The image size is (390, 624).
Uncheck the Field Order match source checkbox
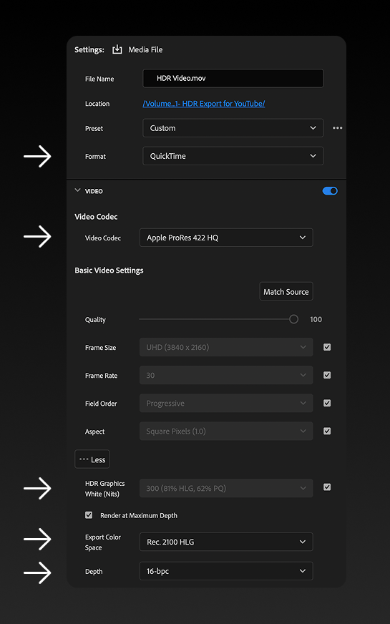pyautogui.click(x=327, y=403)
